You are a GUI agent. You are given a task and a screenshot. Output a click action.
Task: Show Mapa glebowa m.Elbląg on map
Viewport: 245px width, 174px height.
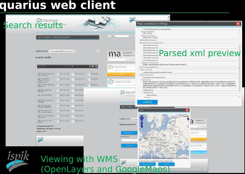[x=63, y=90]
